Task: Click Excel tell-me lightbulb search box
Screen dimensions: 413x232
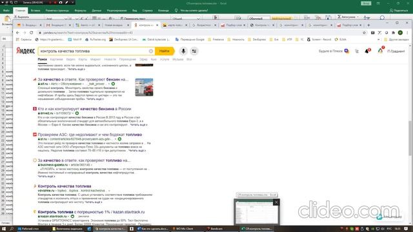Action: pos(192,10)
